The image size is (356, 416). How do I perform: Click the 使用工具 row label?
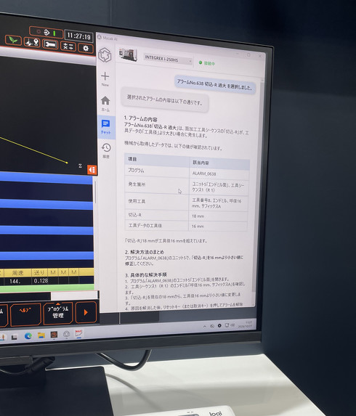click(x=137, y=201)
